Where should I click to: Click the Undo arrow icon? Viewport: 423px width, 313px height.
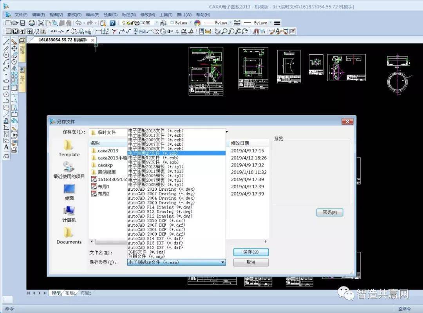click(x=78, y=23)
